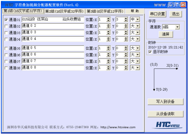Switch to the 第1组 tab
The width and height of the screenshot is (188, 134).
[23, 11]
